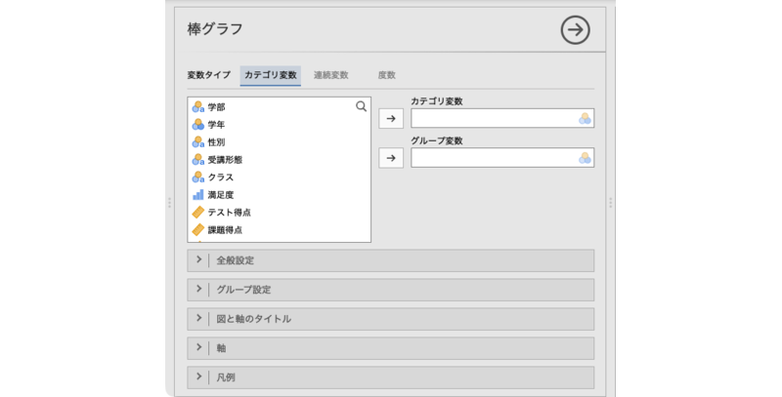The width and height of the screenshot is (782, 397).
Task: Switch to the 連続変数 tab
Action: [x=330, y=75]
